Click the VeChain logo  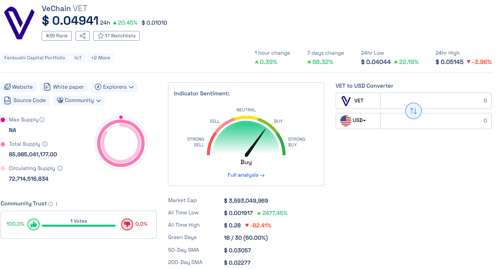click(x=19, y=23)
